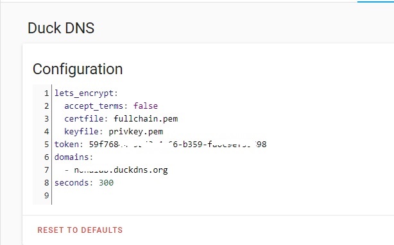Click the accept_terms key text

94,106
